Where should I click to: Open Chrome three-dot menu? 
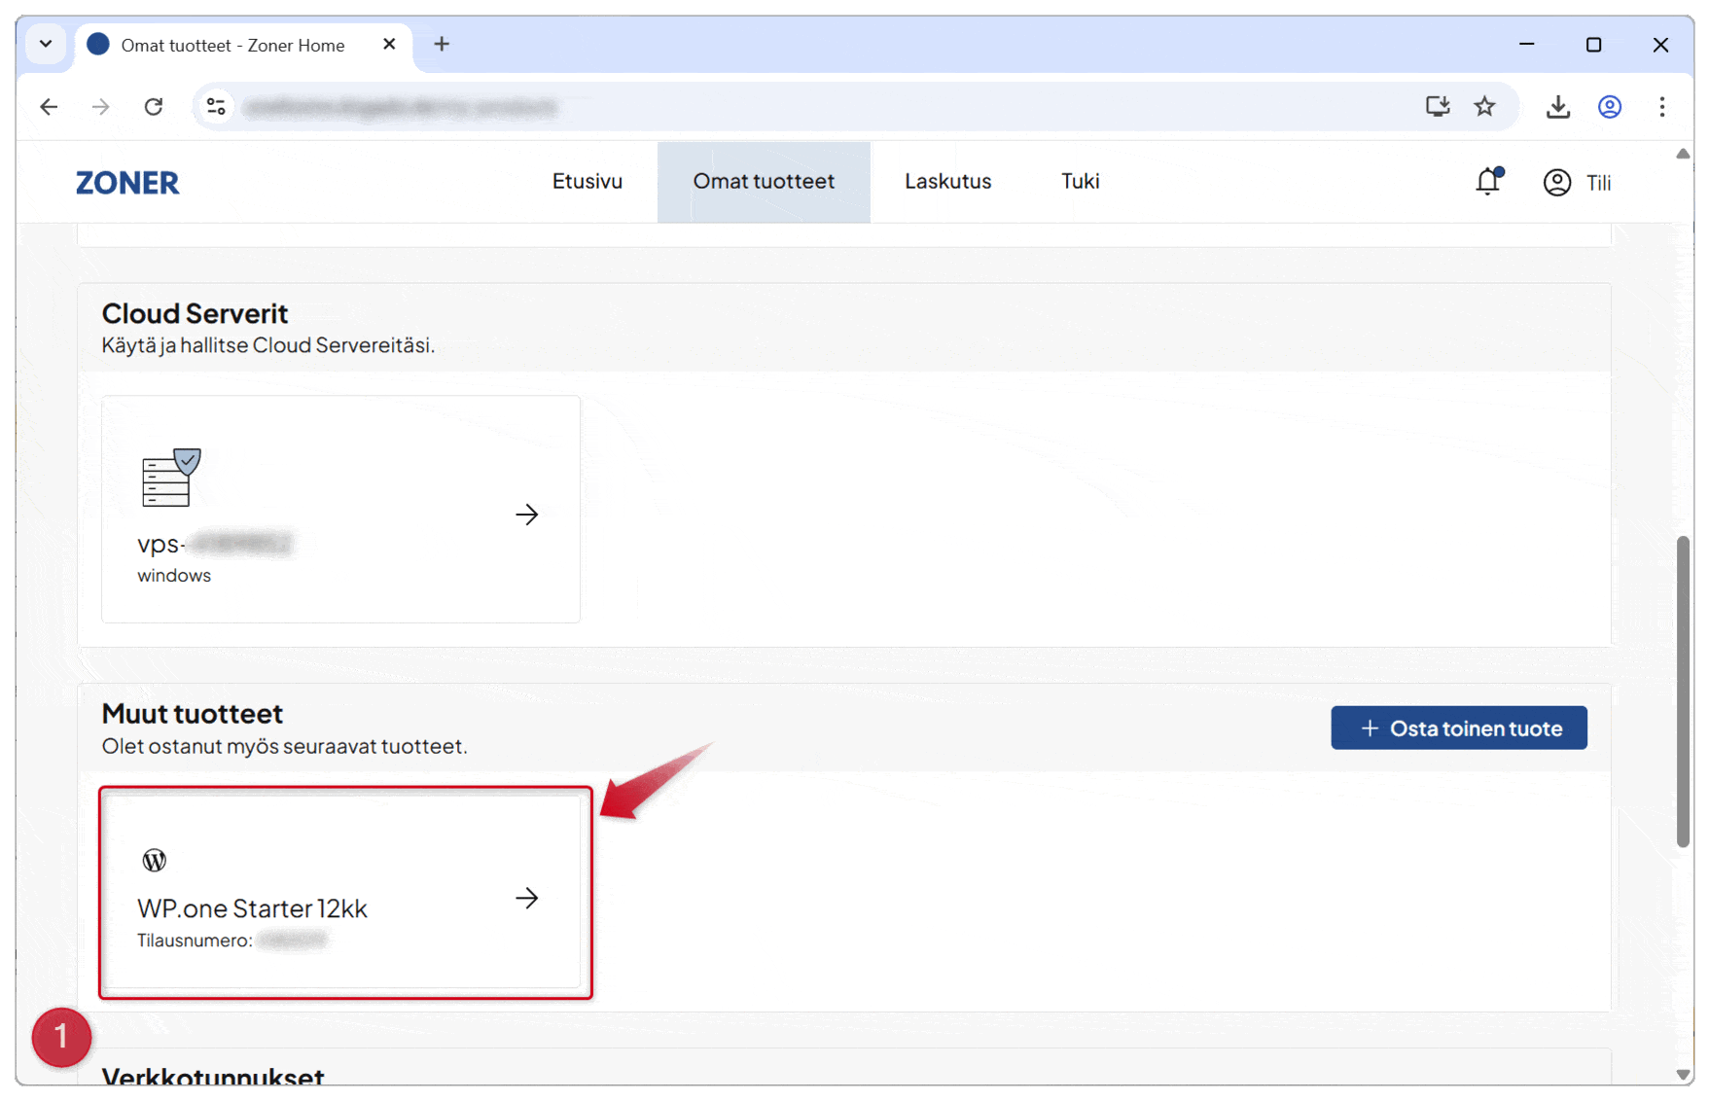tap(1661, 107)
